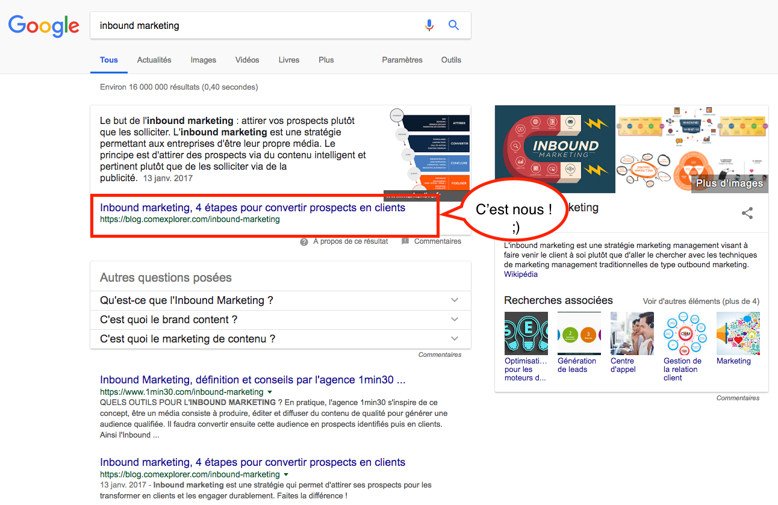This screenshot has height=505, width=778.
Task: Open Plus d'images thumbnail
Action: 729,184
